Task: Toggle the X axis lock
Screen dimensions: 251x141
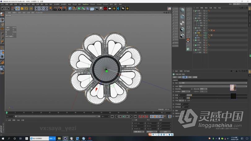Action: click(37, 8)
